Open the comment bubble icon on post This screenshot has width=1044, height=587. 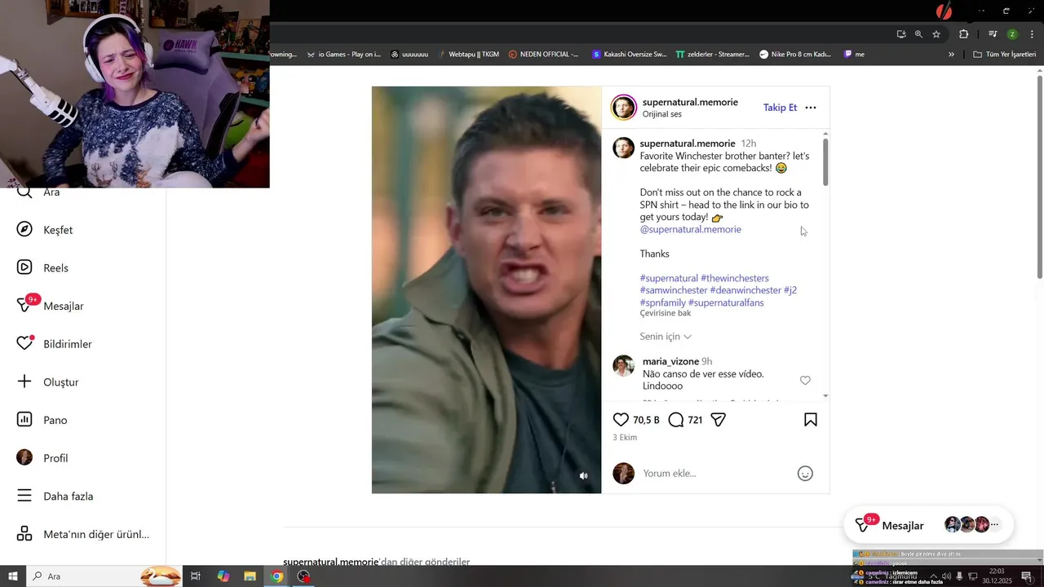pyautogui.click(x=676, y=420)
